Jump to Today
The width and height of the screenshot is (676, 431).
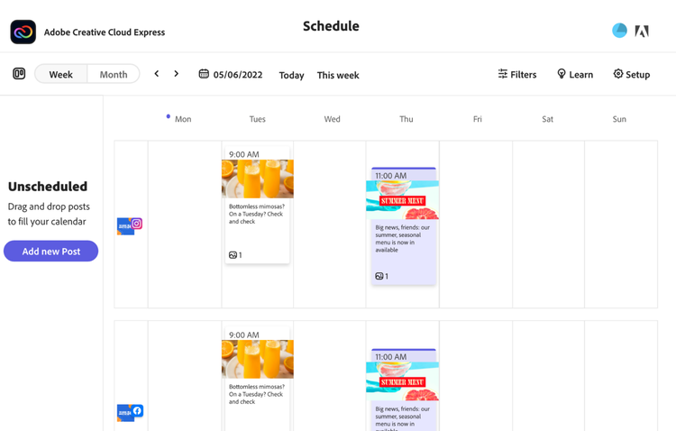[x=291, y=75]
